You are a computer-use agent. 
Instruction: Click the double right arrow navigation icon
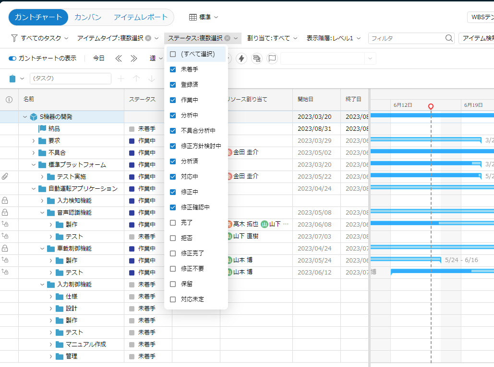point(134,58)
